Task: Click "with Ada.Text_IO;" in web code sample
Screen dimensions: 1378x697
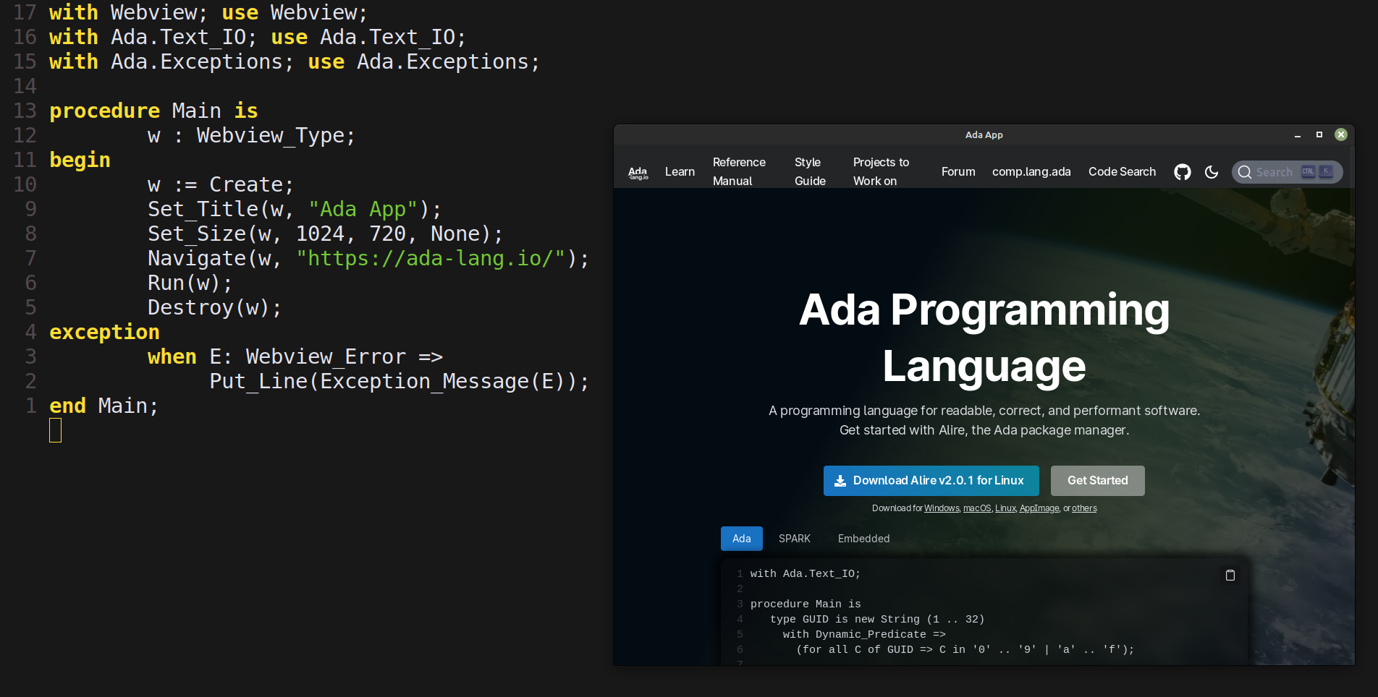Action: click(x=806, y=573)
